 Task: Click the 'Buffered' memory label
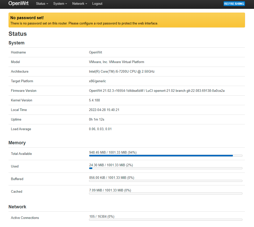coord(17,179)
